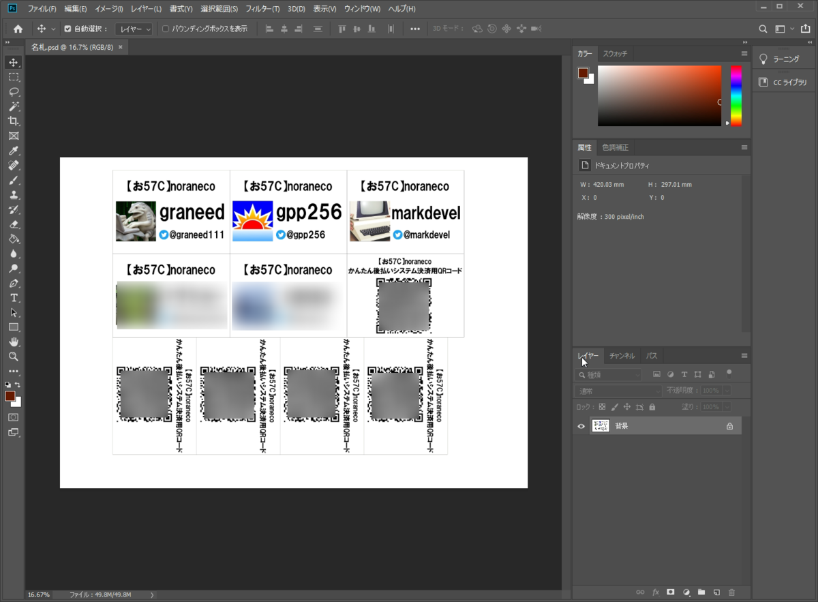Open the 種類 layer filter dropdown
Image resolution: width=818 pixels, height=602 pixels.
pyautogui.click(x=609, y=374)
